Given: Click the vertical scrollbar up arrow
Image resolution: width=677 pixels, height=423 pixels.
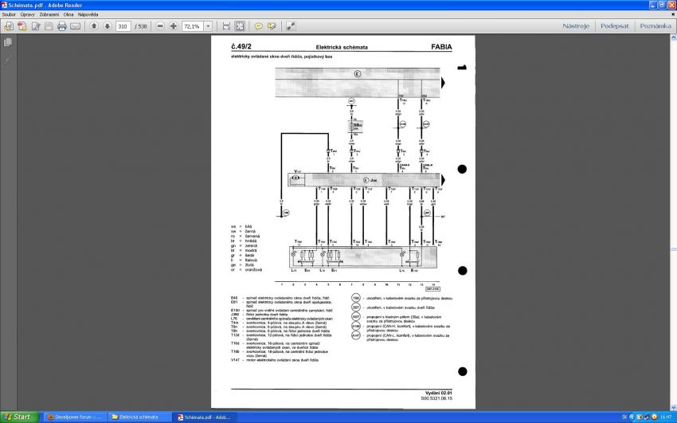Looking at the screenshot, I should (673, 38).
